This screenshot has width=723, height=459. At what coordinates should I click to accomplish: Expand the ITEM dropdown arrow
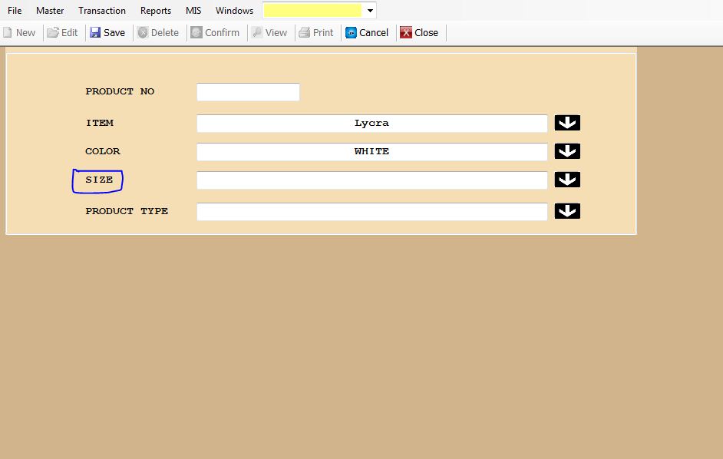pyautogui.click(x=567, y=123)
